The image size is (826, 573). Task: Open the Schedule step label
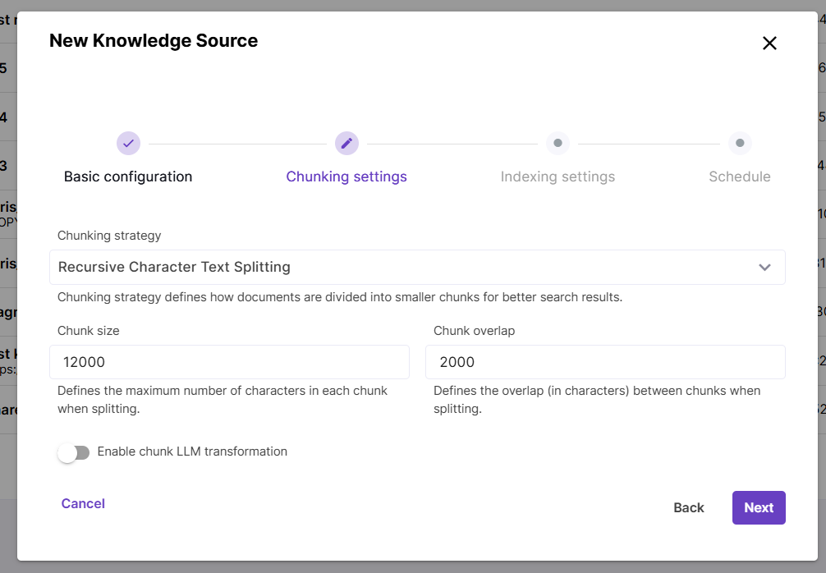pos(740,176)
